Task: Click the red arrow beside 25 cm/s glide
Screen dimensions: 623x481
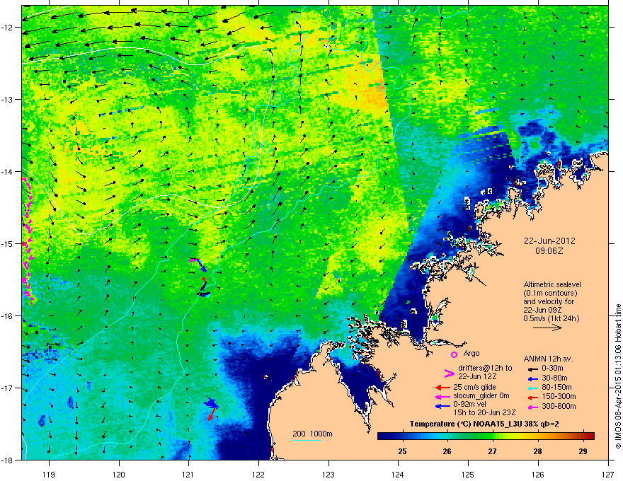Action: click(x=443, y=388)
